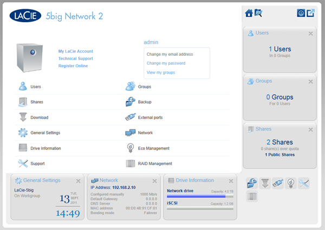The height and width of the screenshot is (230, 325).
Task: Open My LaCie Account link
Action: (76, 51)
